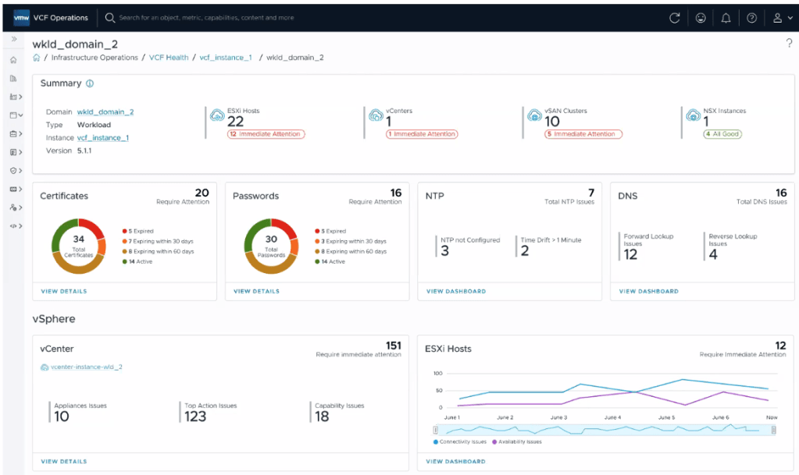Expand the code icon sidebar section
Screen dimensions: 799x475
point(15,225)
